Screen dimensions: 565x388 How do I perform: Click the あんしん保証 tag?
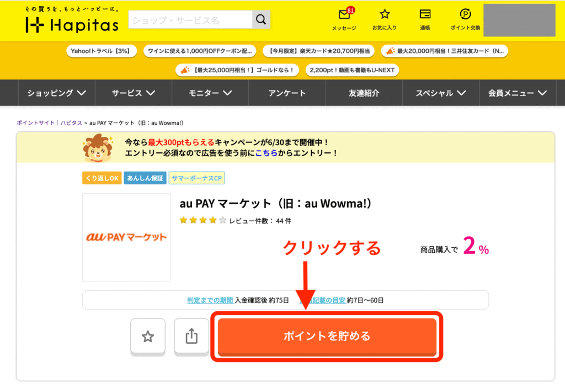tap(145, 178)
